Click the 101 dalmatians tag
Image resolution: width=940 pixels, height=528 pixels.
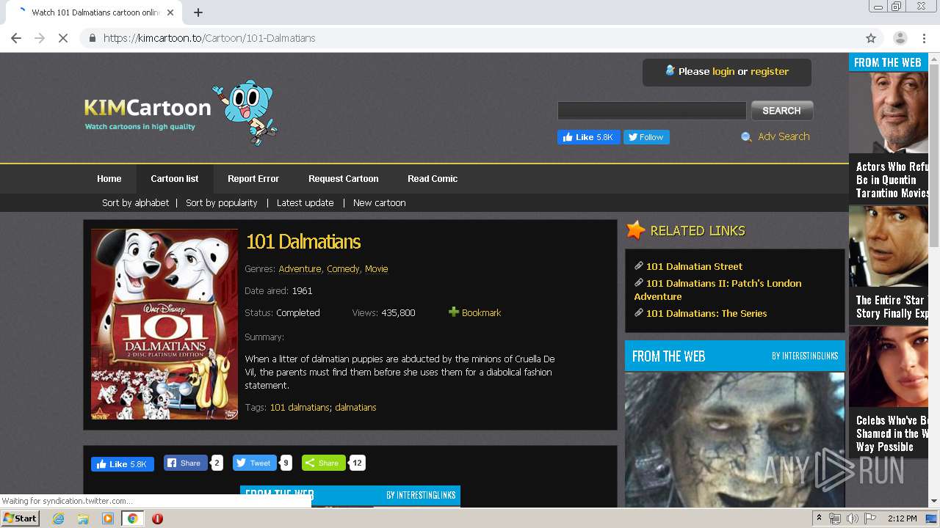click(x=300, y=408)
